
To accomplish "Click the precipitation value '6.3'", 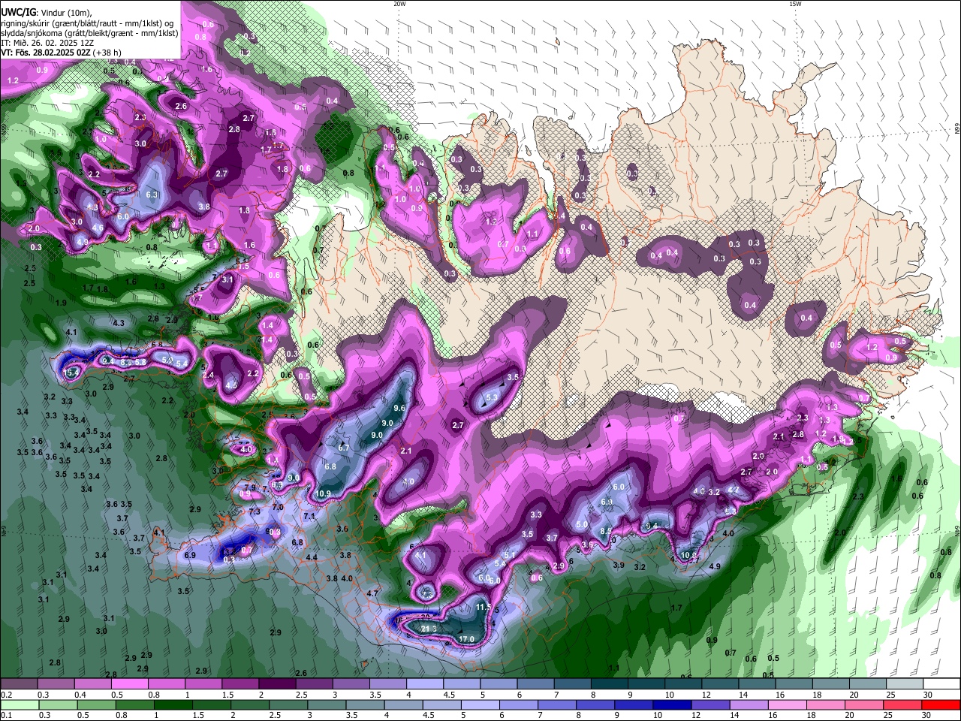I will pos(152,195).
